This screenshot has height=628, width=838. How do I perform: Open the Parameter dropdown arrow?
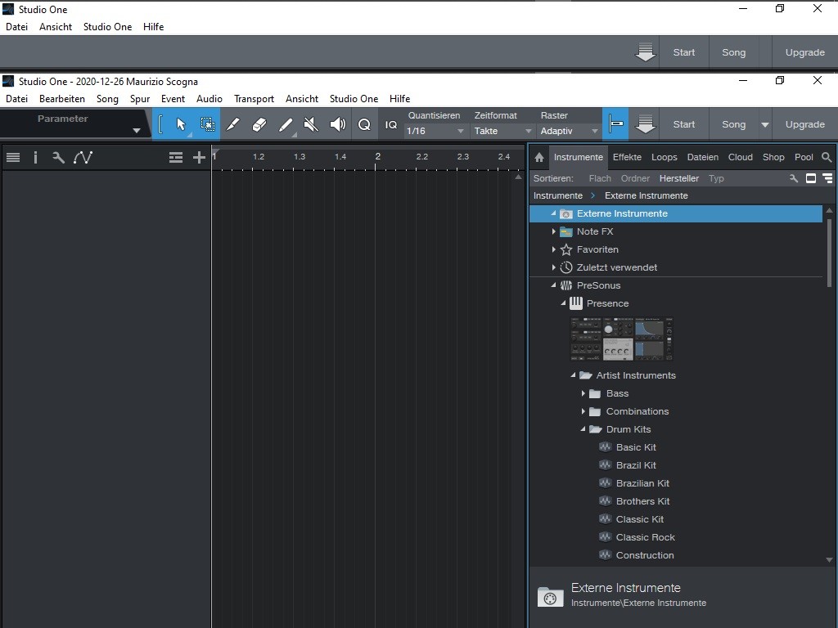click(137, 131)
